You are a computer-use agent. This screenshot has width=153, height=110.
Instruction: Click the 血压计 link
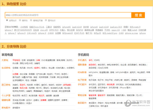coord(29,100)
